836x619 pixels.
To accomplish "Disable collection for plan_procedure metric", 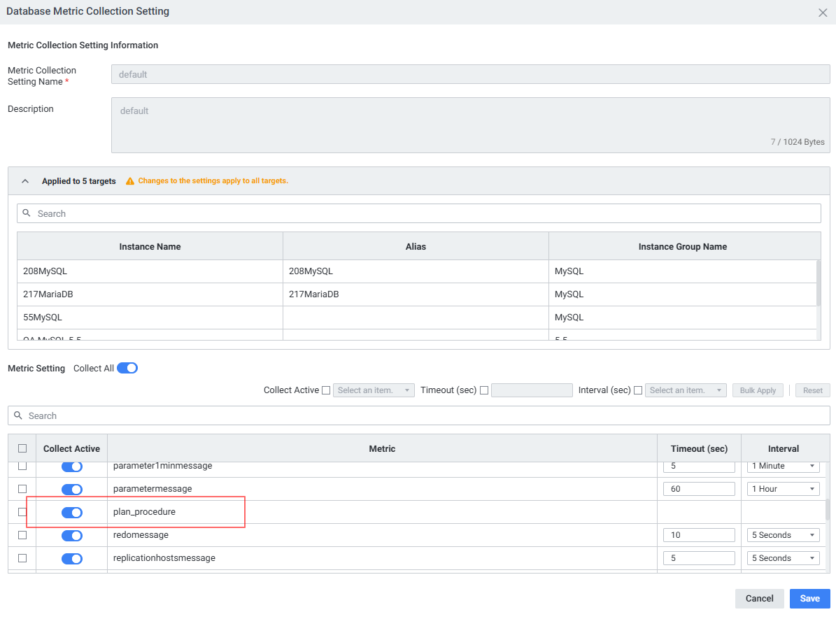I will point(72,513).
